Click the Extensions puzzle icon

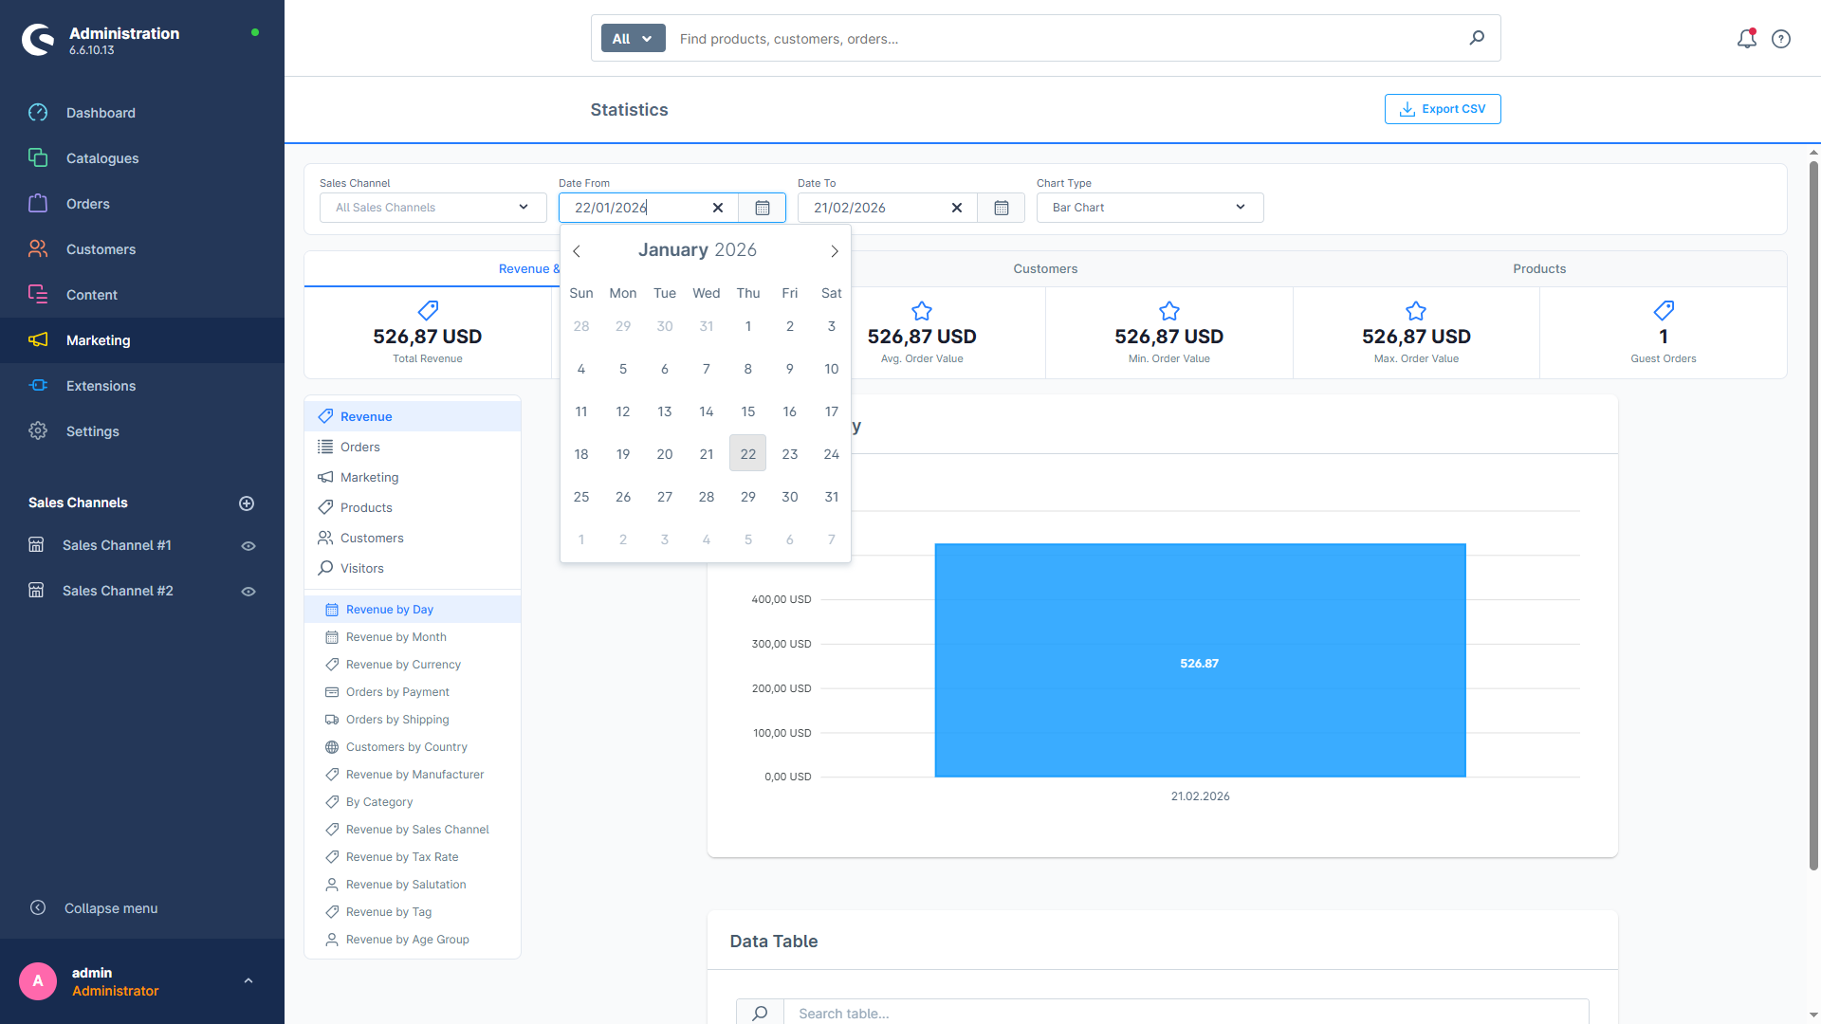[38, 386]
